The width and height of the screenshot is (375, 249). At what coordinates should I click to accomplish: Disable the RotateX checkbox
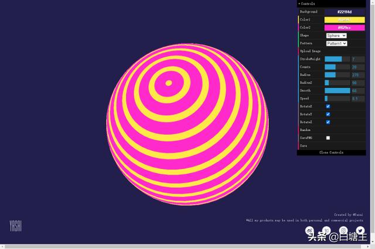(x=328, y=106)
